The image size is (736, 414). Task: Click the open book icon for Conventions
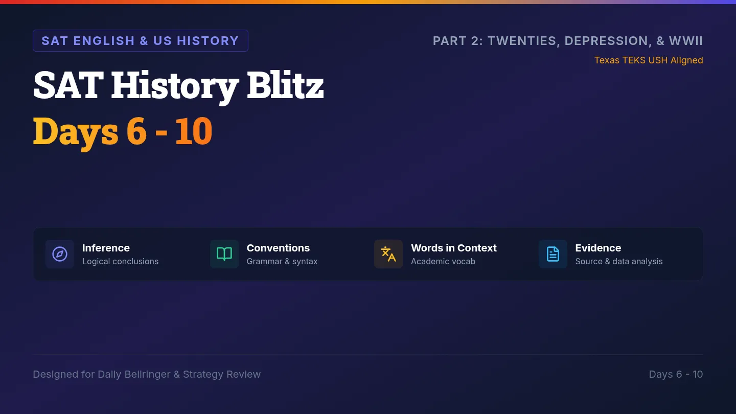pyautogui.click(x=224, y=254)
